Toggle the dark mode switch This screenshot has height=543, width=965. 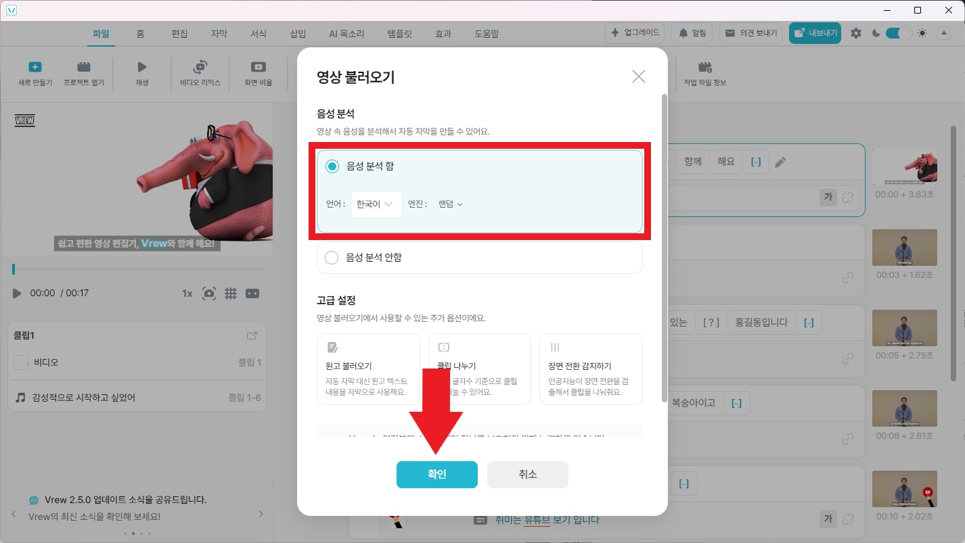coord(899,33)
